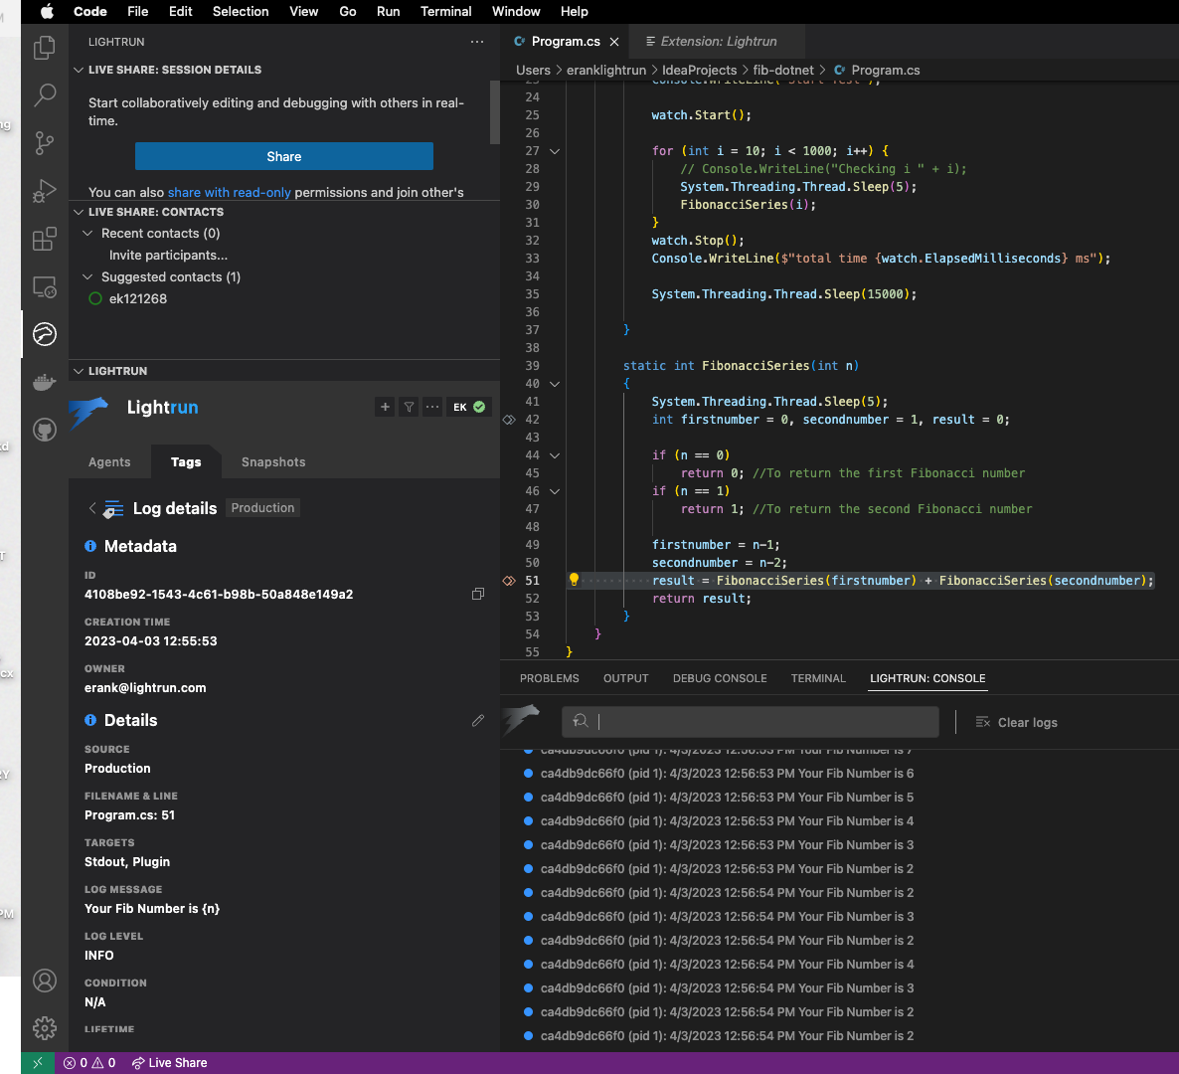Open Run and Debug view
Viewport: 1179px width, 1074px height.
(x=45, y=191)
